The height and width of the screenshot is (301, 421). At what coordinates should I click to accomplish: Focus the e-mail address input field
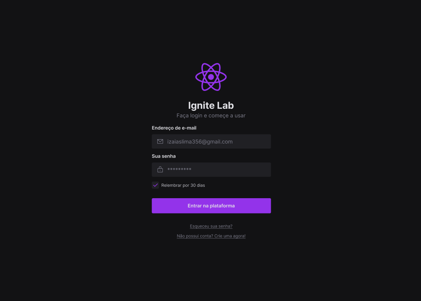pyautogui.click(x=211, y=142)
